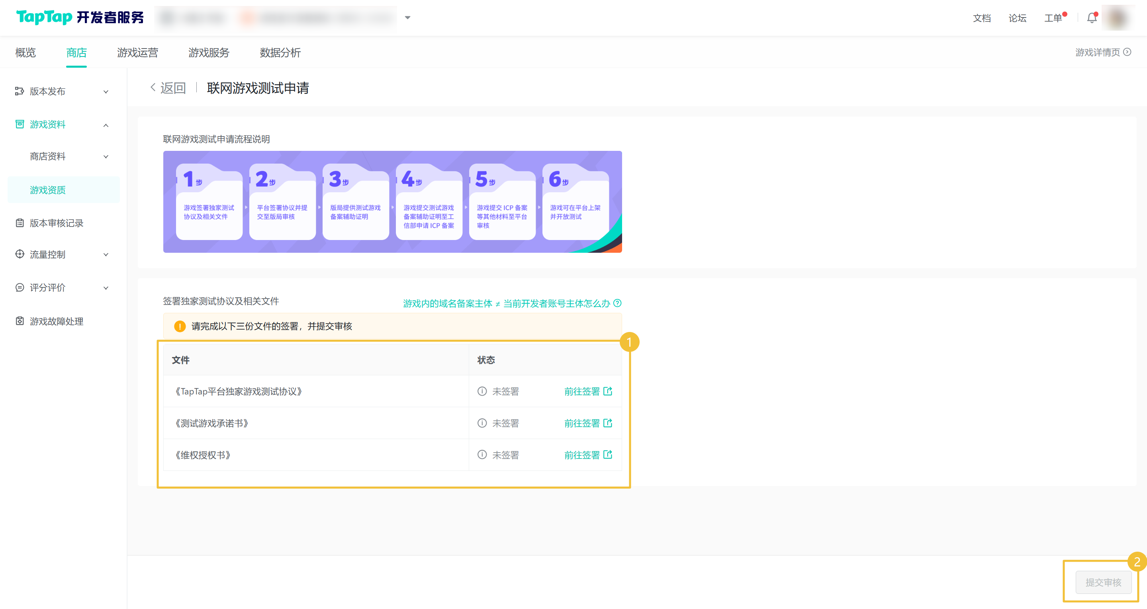This screenshot has height=609, width=1147.
Task: Select 游戏资质 in the sidebar
Action: tap(64, 190)
